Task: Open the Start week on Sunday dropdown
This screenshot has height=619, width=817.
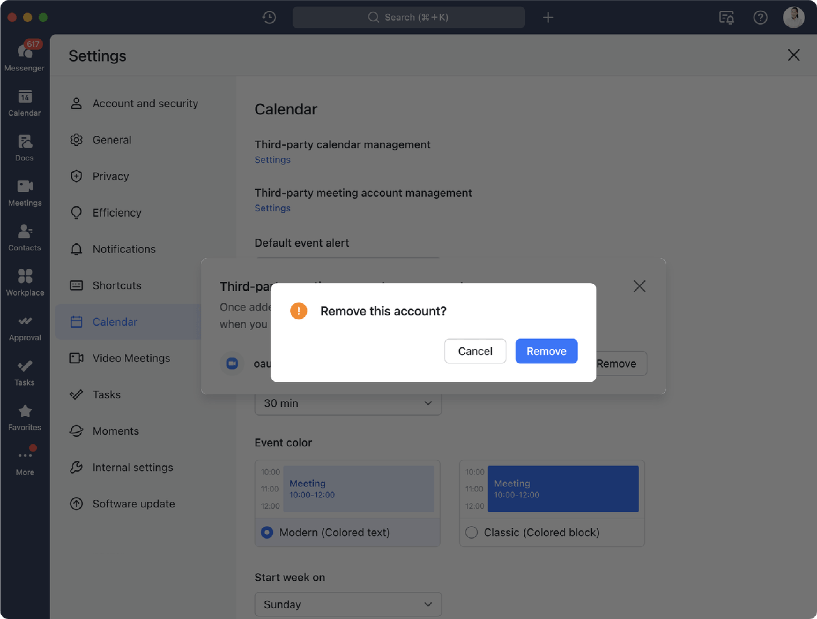Action: pos(347,604)
